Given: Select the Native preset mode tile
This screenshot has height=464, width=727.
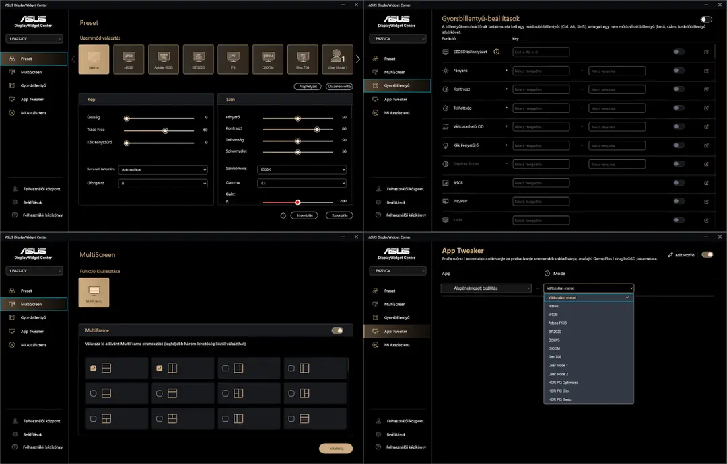Looking at the screenshot, I should 94,59.
